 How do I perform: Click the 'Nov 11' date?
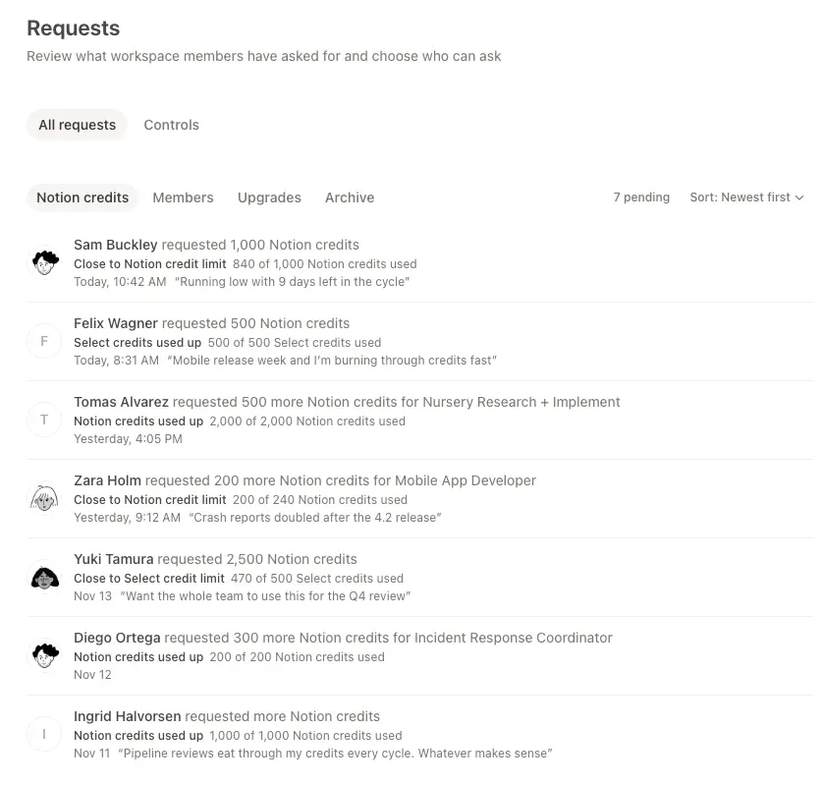click(x=92, y=754)
